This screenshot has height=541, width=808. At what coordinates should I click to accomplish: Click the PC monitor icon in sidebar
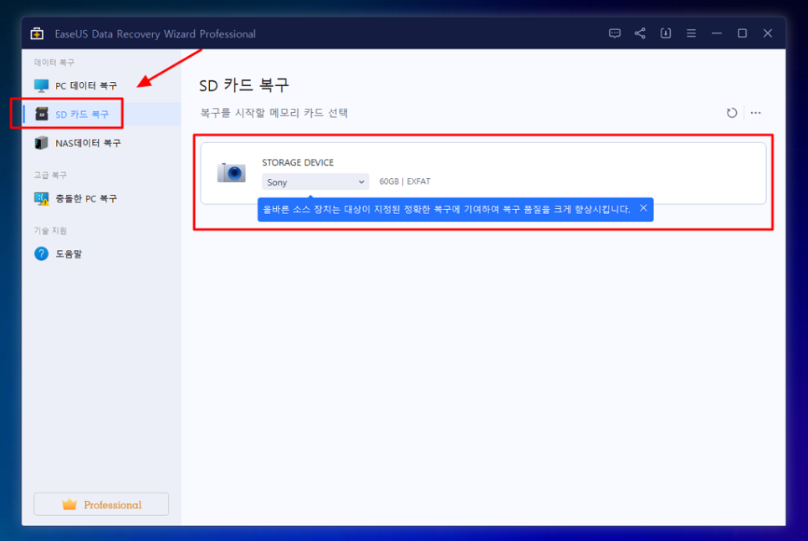[41, 85]
